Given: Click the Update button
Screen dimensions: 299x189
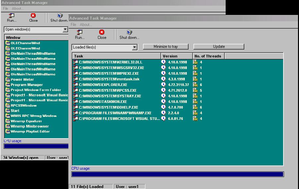Looking at the screenshot, I should (x=219, y=47).
